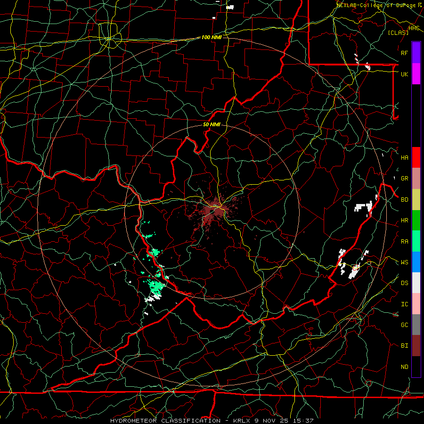Click the 100 NMI range ring label
The height and width of the screenshot is (424, 424).
point(212,37)
